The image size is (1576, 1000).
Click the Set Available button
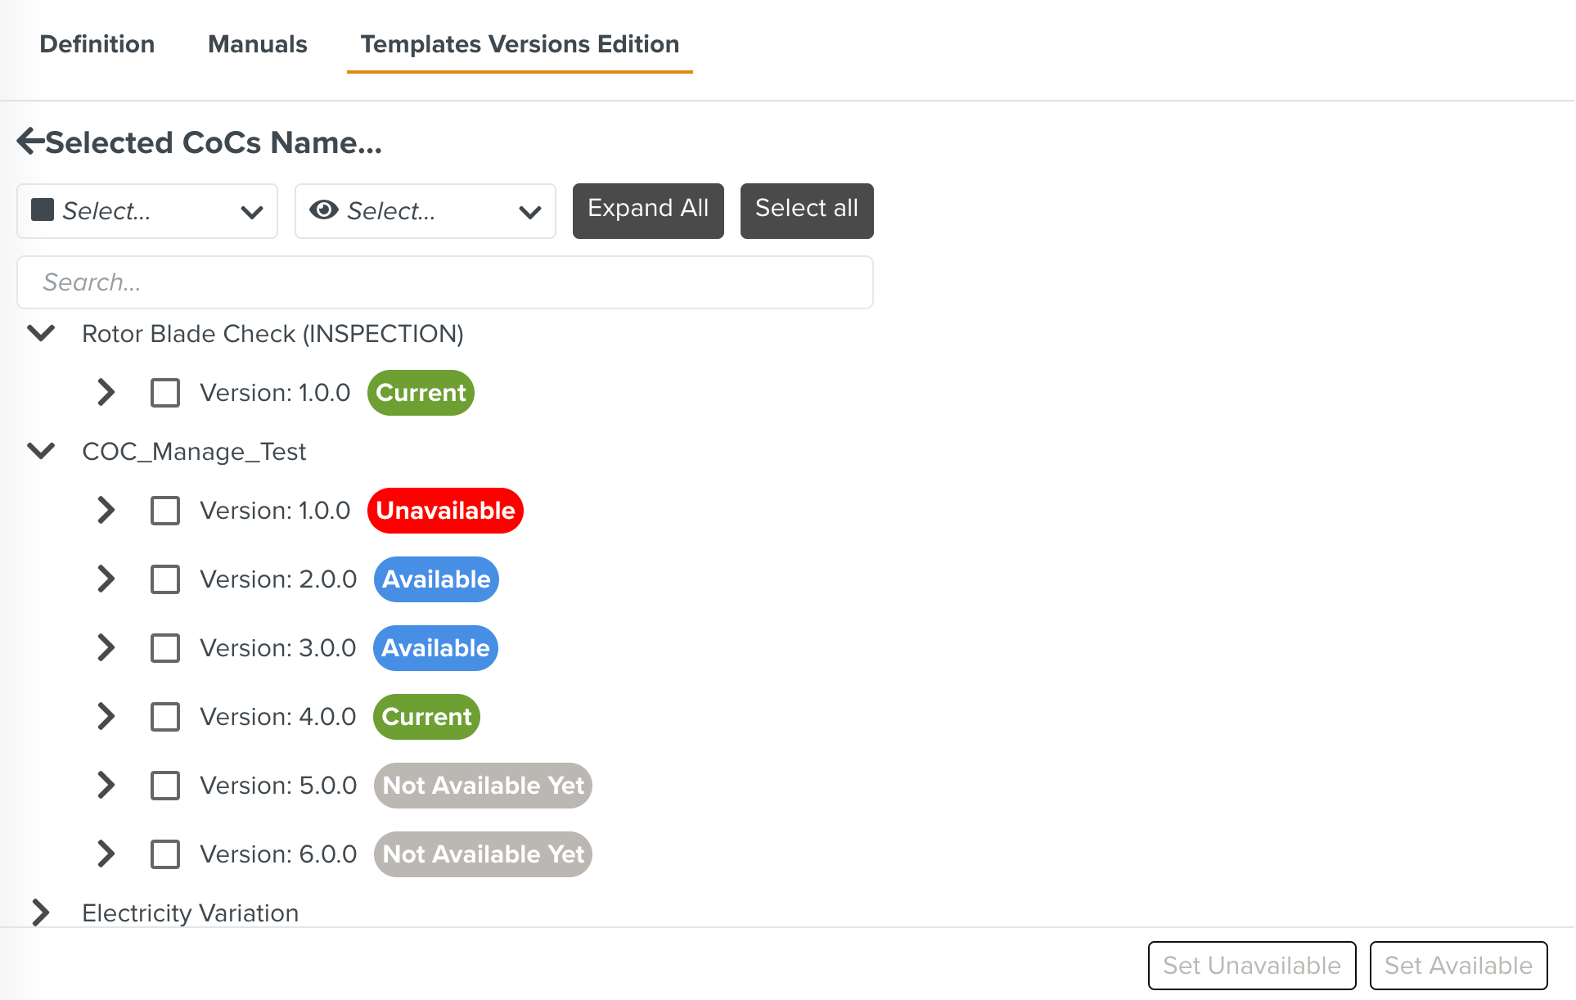tap(1458, 966)
